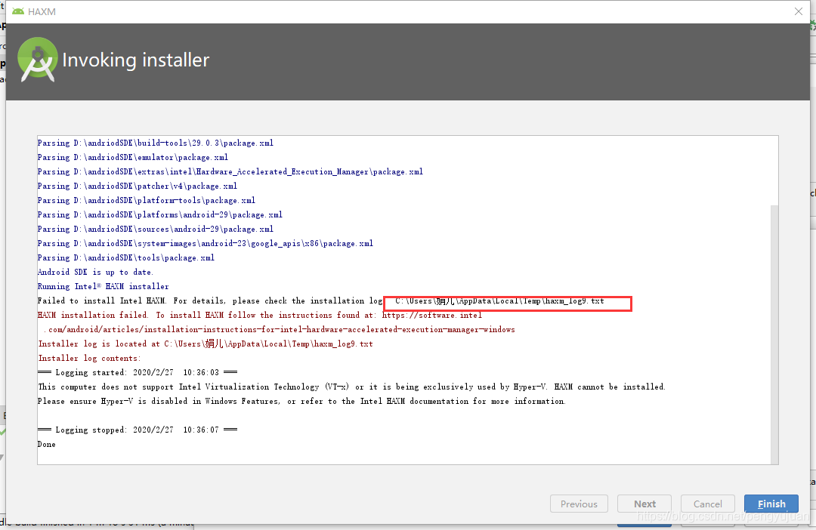Click the platforms\android-29 package.xml line

point(159,214)
